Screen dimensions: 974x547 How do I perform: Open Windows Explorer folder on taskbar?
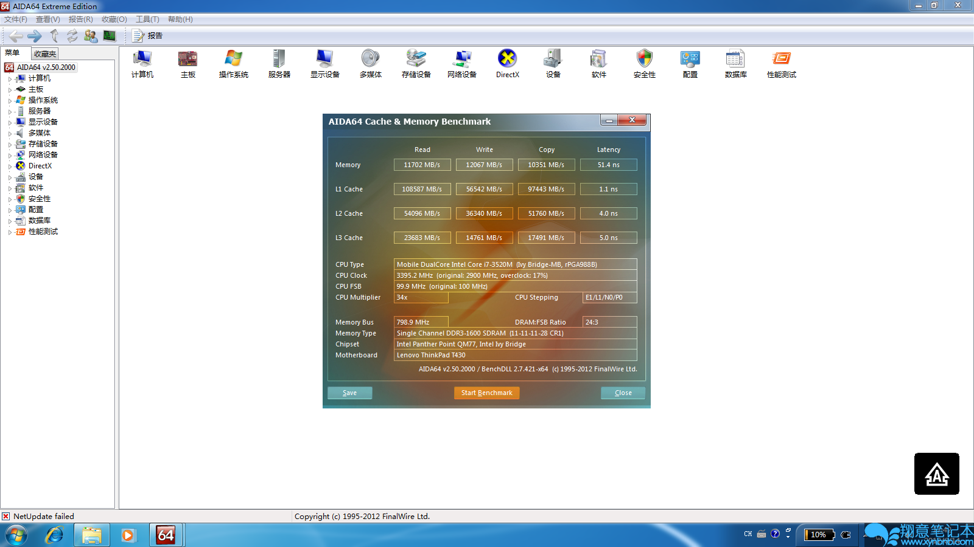(92, 535)
